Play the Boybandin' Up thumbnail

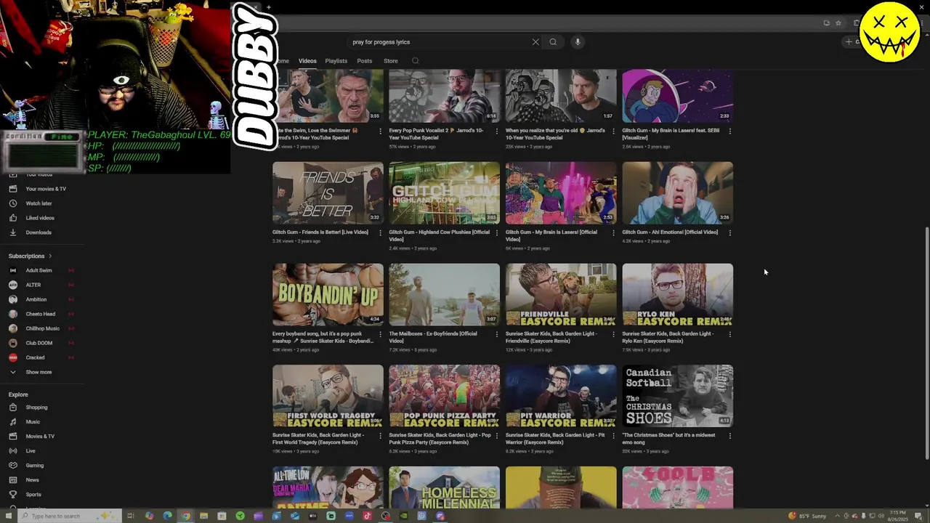[328, 294]
